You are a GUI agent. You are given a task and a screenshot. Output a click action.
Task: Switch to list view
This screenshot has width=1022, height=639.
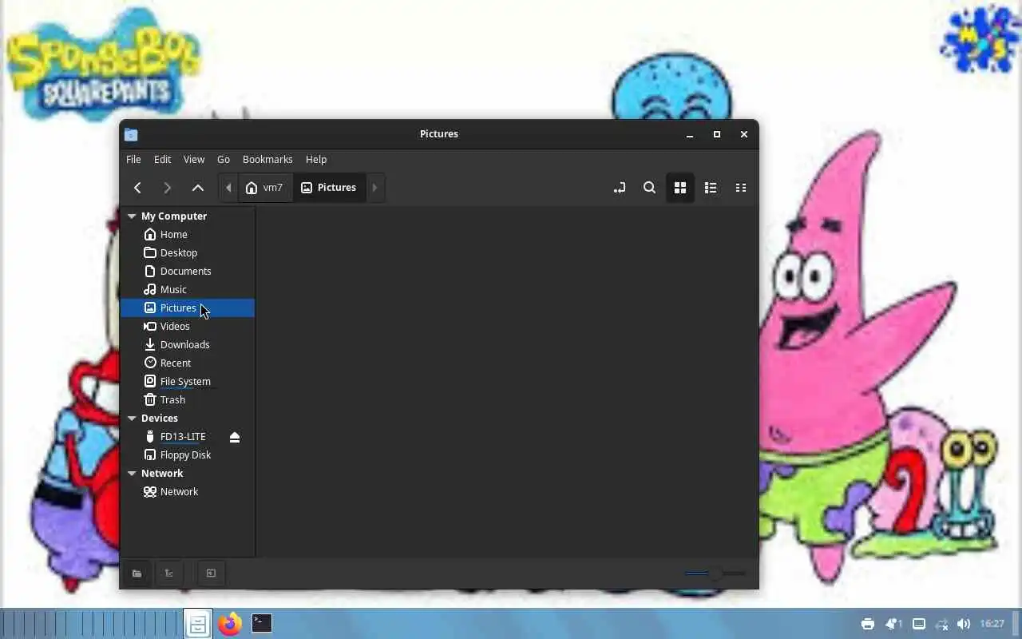(x=711, y=188)
